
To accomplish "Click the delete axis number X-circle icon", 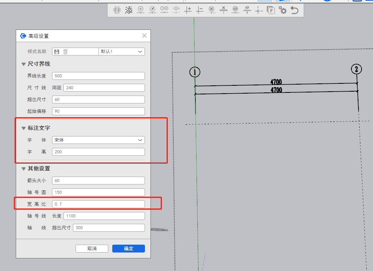I will click(212, 10).
